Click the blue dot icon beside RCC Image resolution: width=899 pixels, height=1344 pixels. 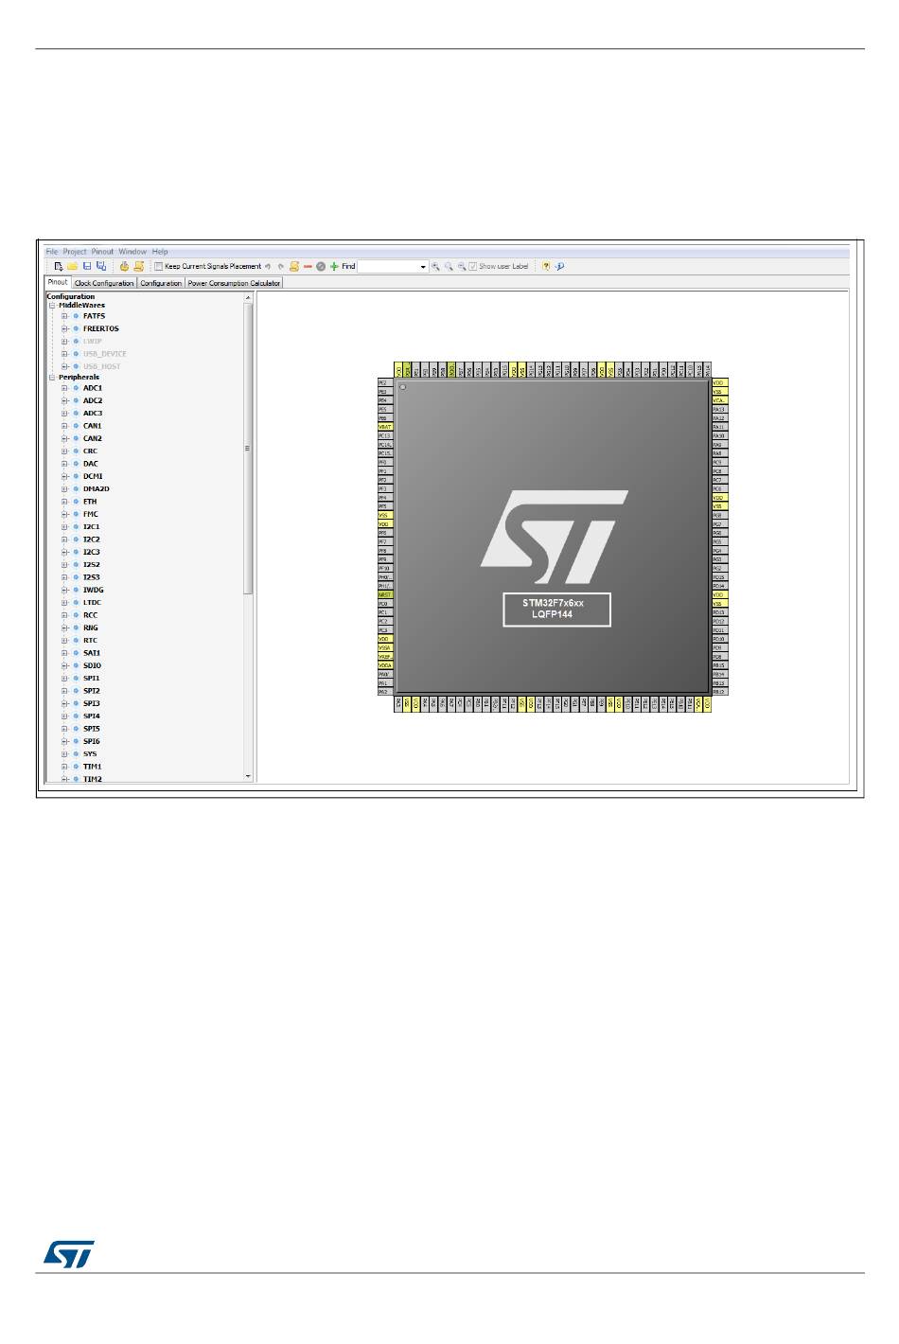click(x=76, y=615)
